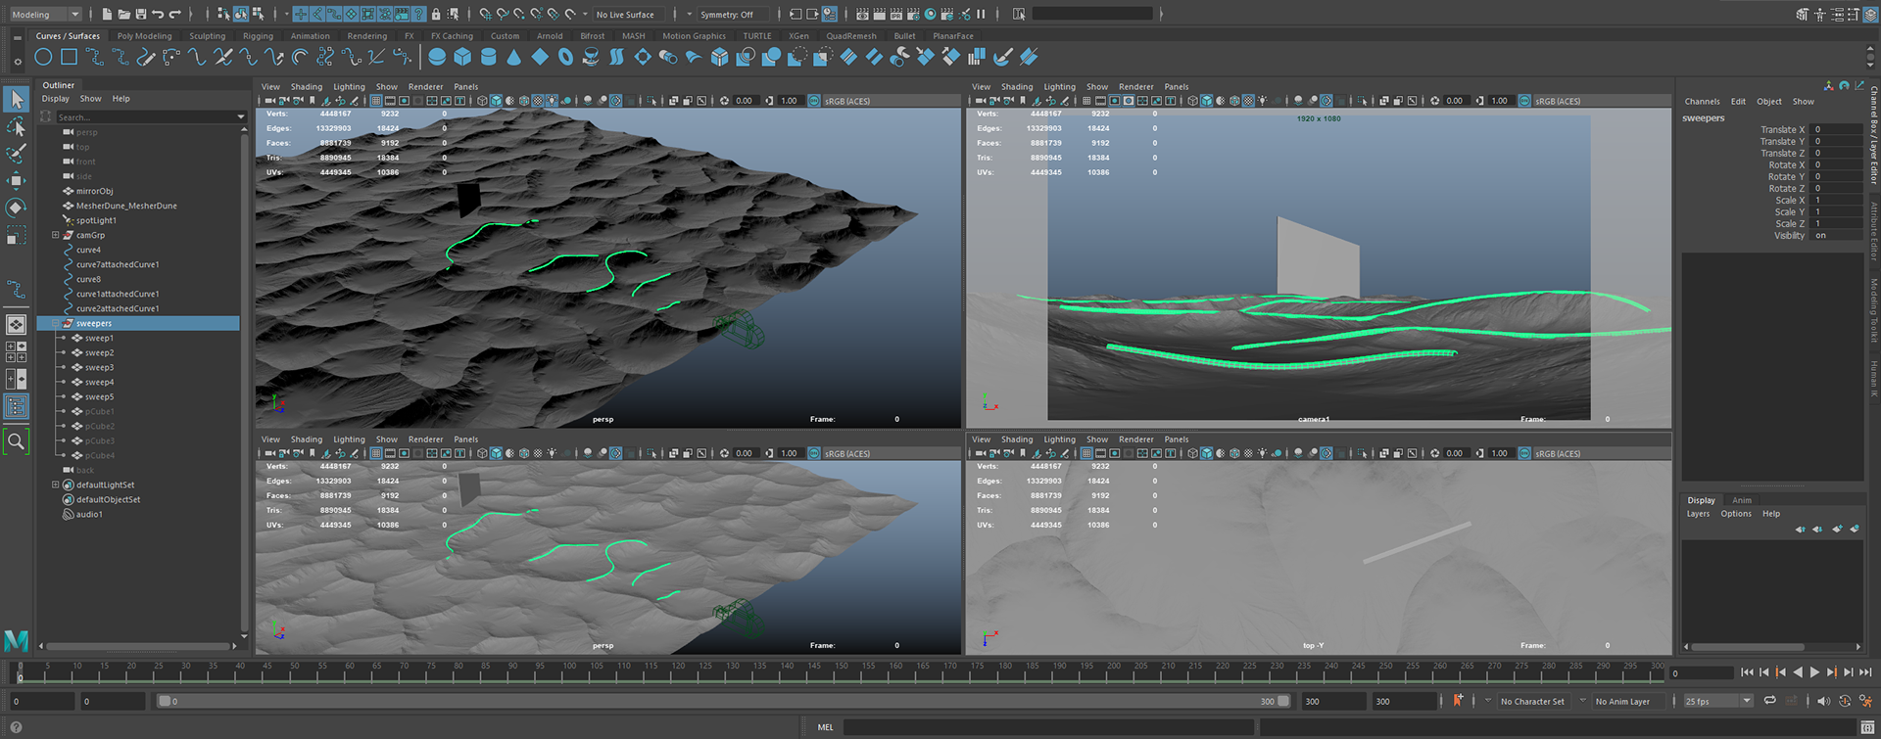Screen dimensions: 1881x739
Task: Activate the Lasso select tool
Action: tap(16, 127)
